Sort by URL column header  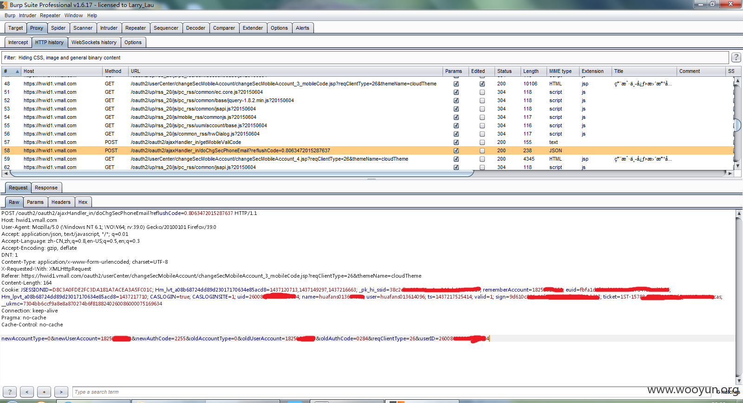point(286,71)
